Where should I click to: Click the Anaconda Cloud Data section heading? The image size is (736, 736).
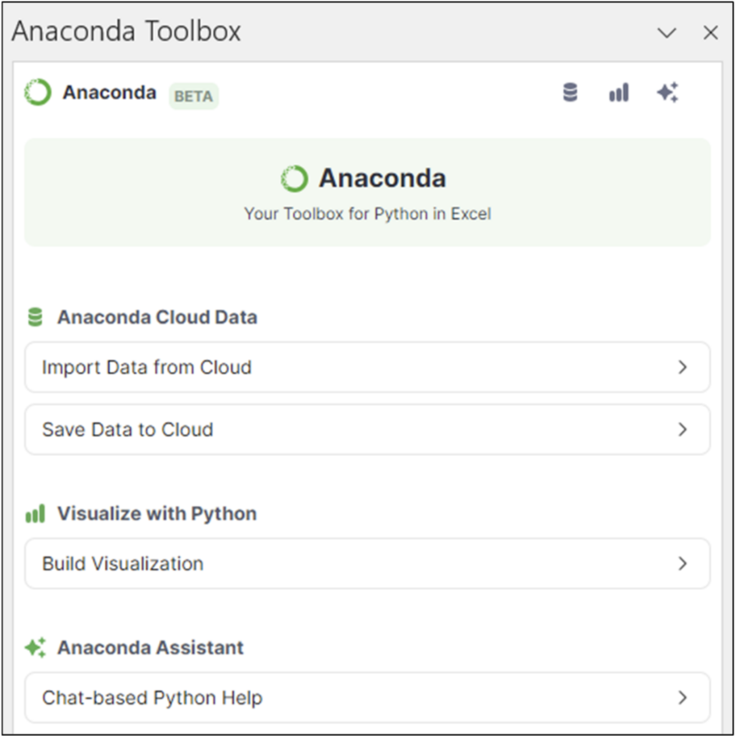(158, 316)
